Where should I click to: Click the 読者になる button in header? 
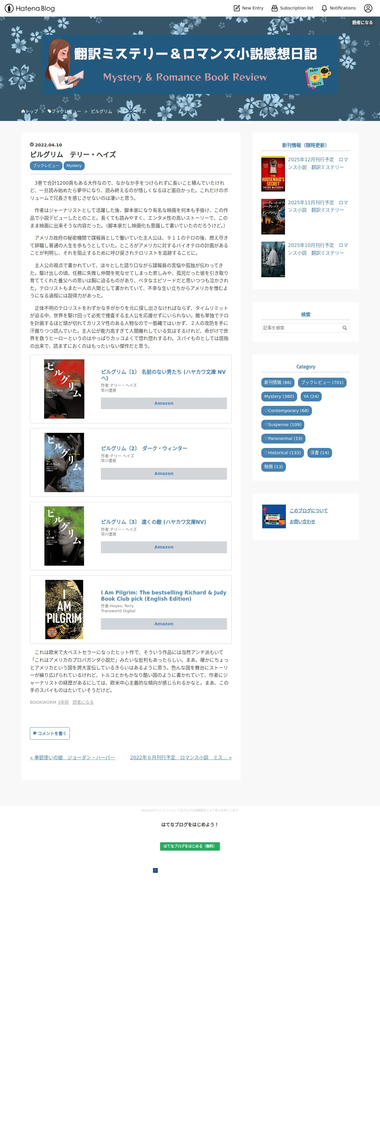[x=362, y=23]
